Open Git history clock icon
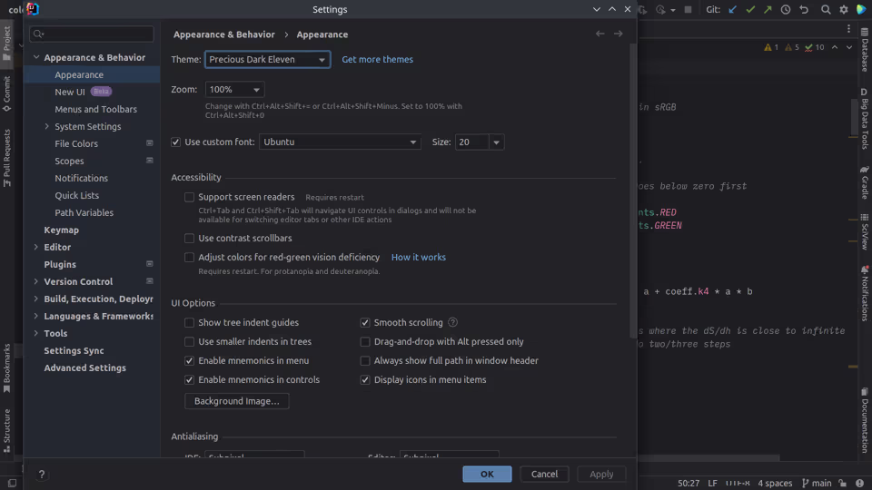Screen dimensions: 872x490 tap(785, 9)
